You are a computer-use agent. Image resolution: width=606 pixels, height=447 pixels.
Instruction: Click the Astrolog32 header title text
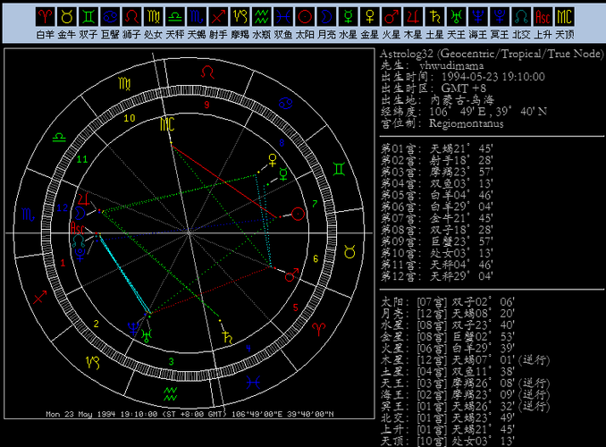(492, 54)
